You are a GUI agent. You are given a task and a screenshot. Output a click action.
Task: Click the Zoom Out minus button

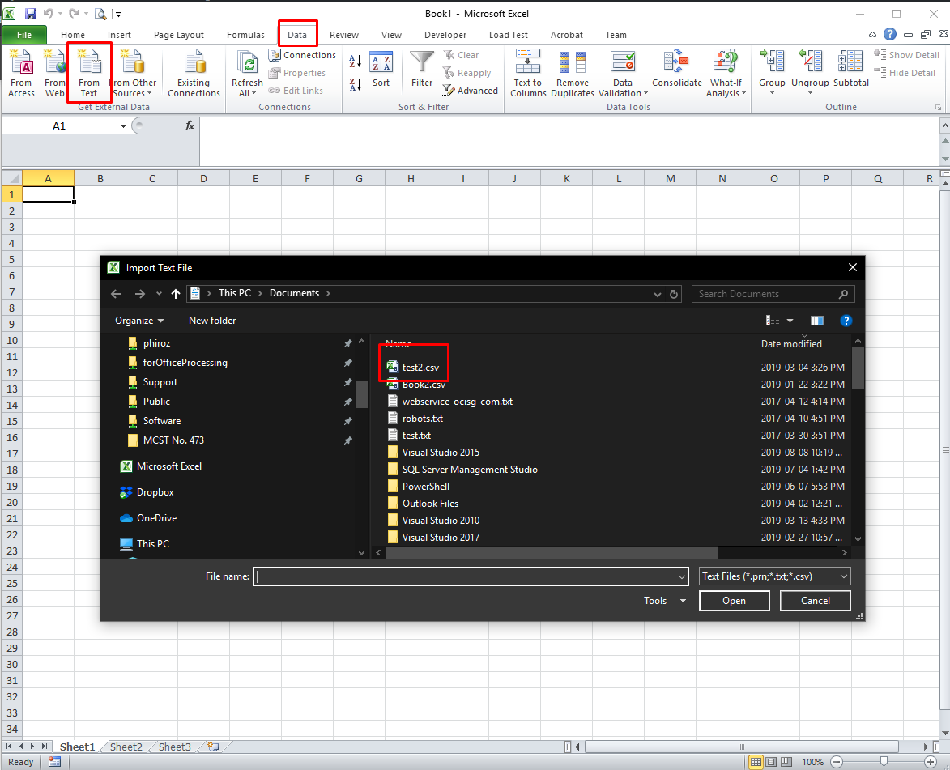click(837, 762)
